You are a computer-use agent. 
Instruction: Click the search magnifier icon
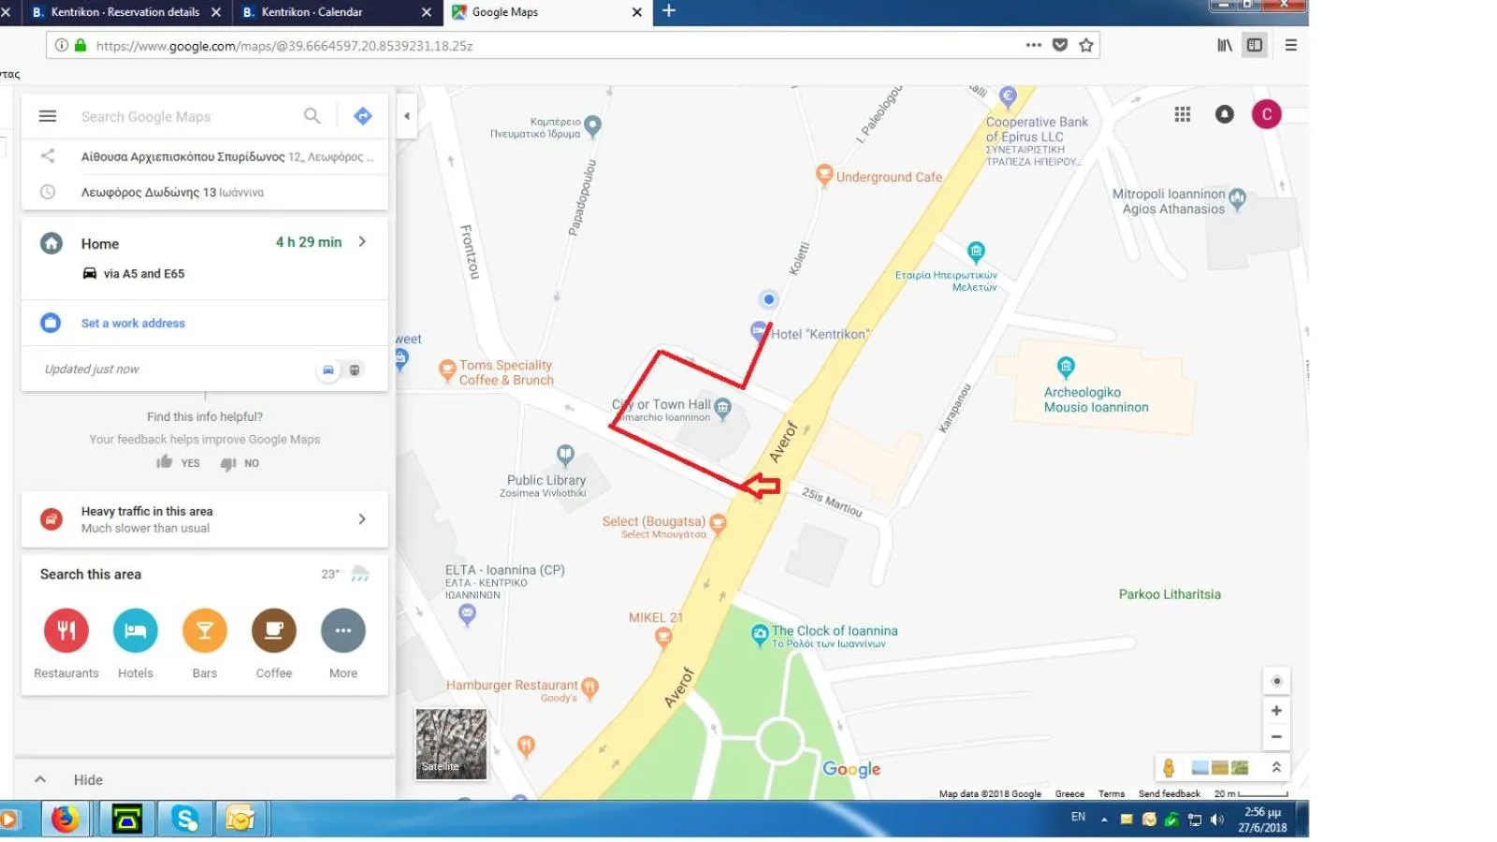point(312,116)
